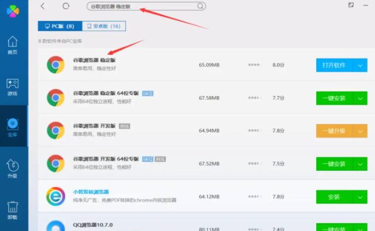Click the window mode icon at top right

pos(351,5)
